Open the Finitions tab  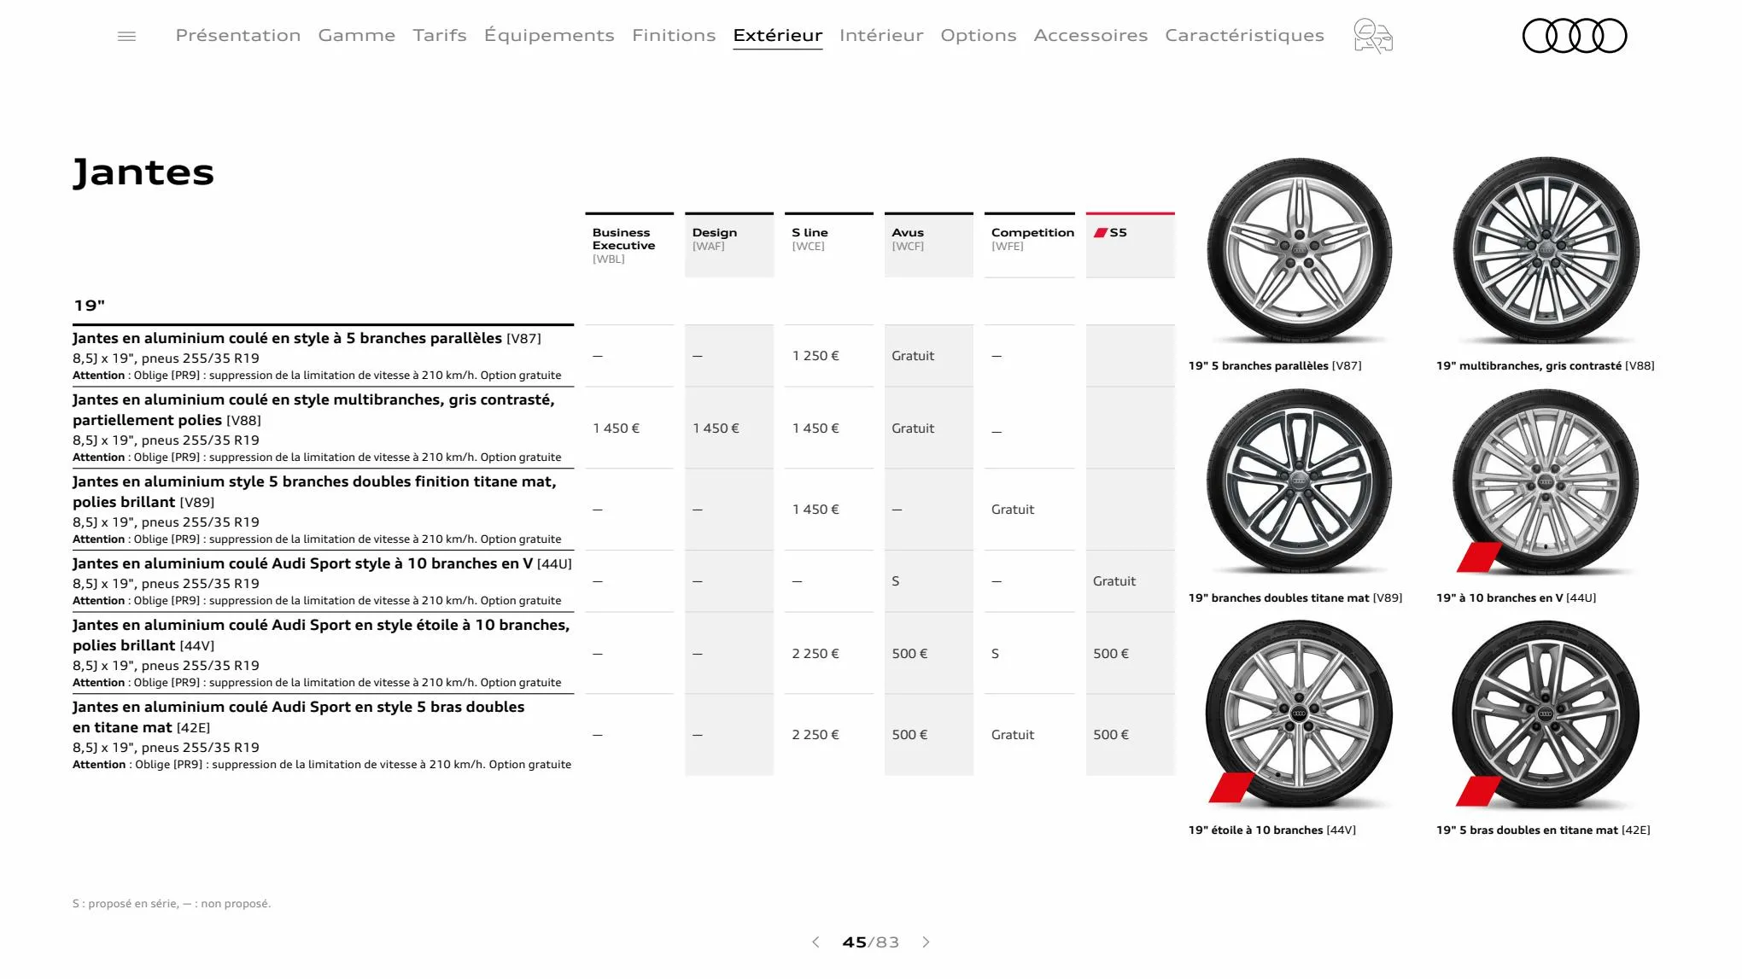pos(674,35)
